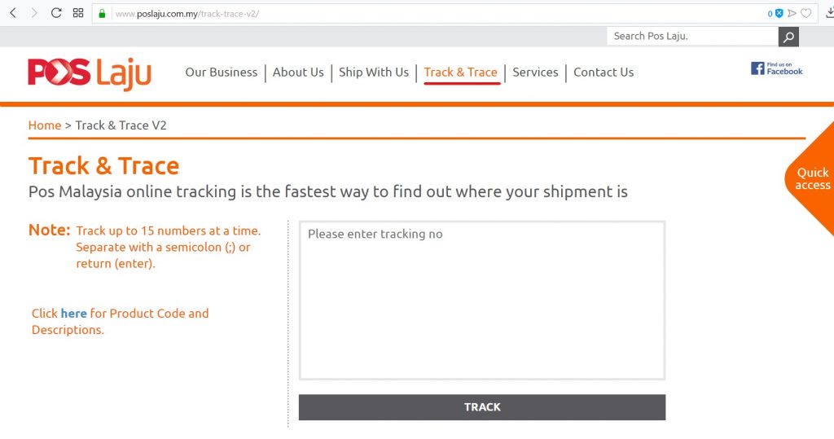The image size is (834, 439).
Task: Click the send page arrow icon
Action: (x=792, y=13)
